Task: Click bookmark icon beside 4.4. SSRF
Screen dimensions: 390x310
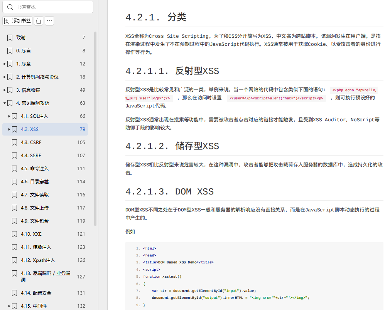Action: [14, 156]
